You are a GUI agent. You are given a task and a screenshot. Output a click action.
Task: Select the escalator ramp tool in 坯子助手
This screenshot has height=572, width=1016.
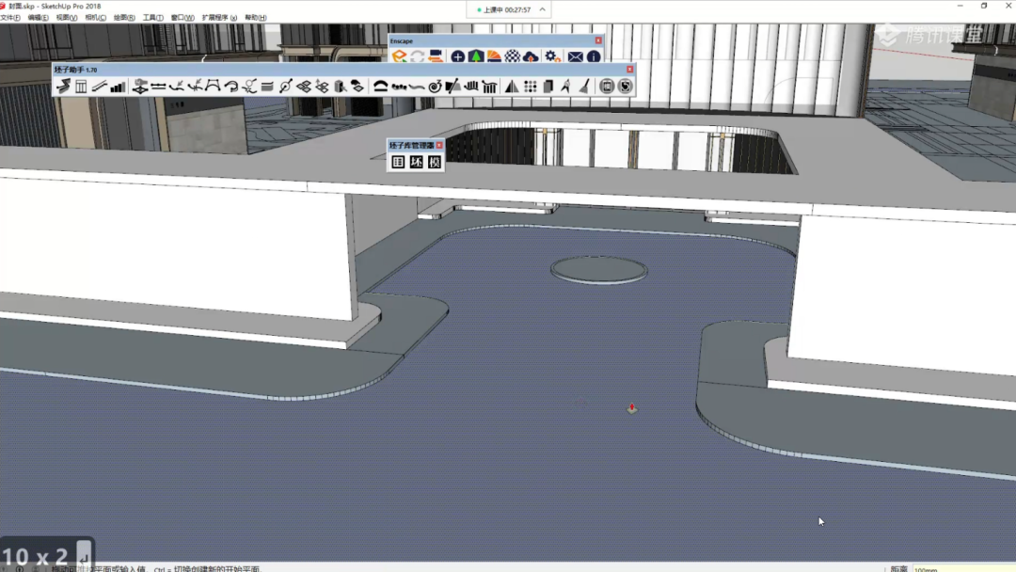[x=99, y=87]
